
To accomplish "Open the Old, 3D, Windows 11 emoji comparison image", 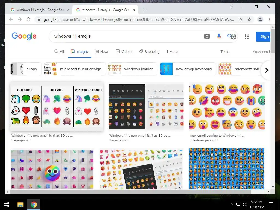I will pyautogui.click(x=57, y=107).
